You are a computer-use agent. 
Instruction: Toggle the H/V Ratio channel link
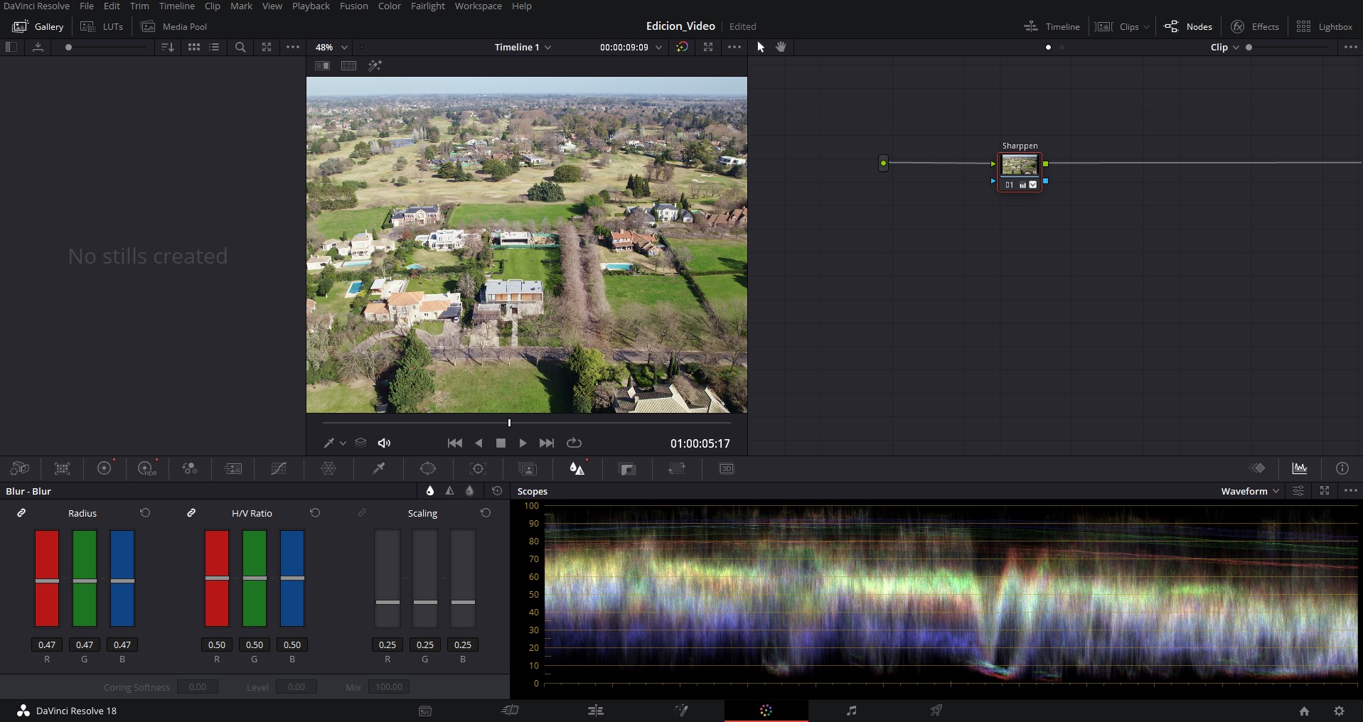pyautogui.click(x=191, y=513)
